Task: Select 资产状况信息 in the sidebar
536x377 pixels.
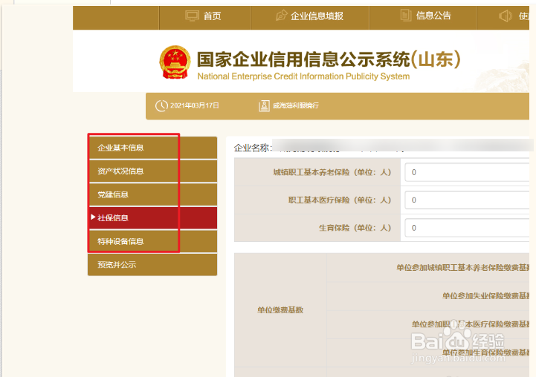Action: tap(152, 171)
